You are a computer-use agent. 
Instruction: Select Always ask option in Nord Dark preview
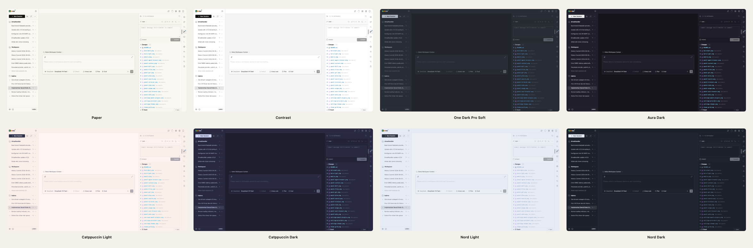[647, 191]
